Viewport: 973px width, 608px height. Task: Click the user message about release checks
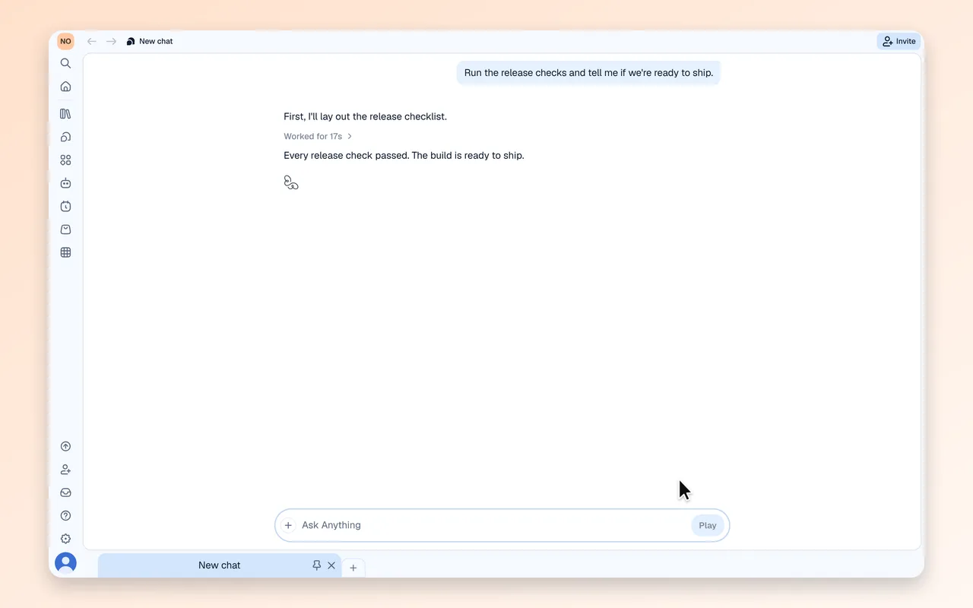click(x=588, y=73)
